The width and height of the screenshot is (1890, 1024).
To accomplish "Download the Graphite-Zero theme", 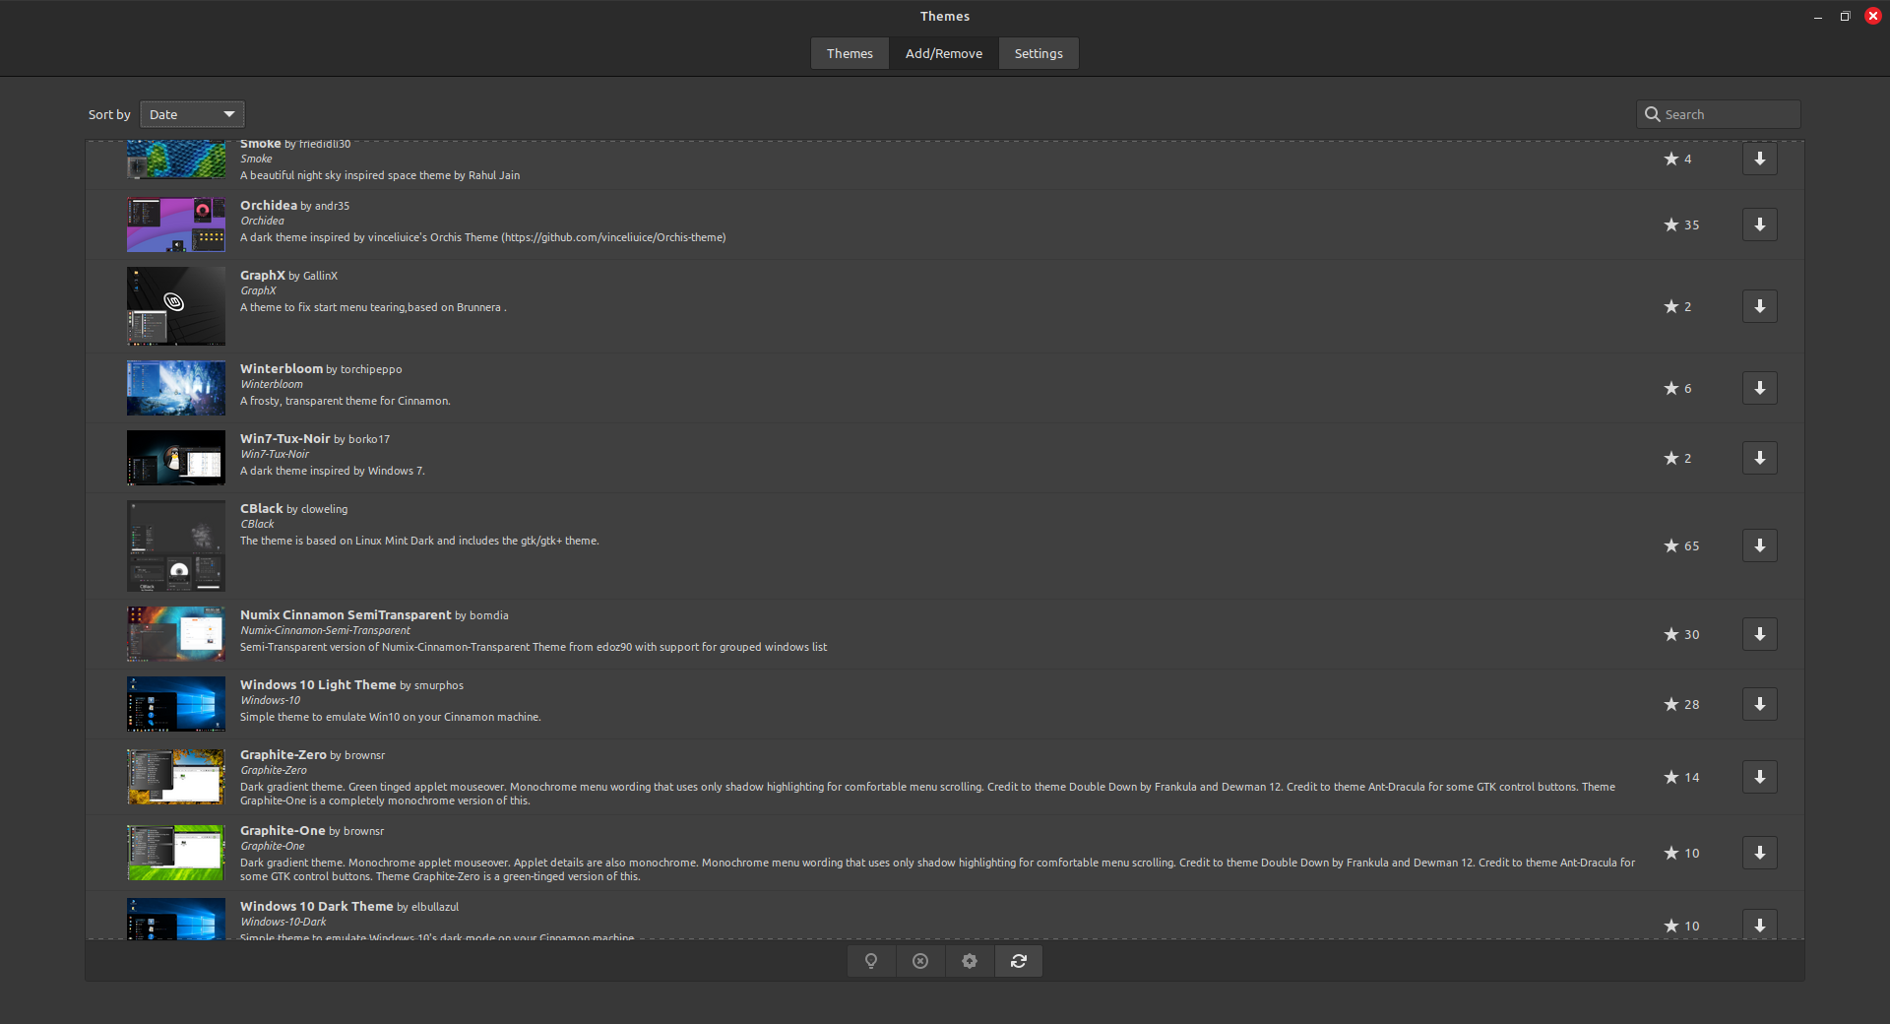I will tap(1759, 777).
